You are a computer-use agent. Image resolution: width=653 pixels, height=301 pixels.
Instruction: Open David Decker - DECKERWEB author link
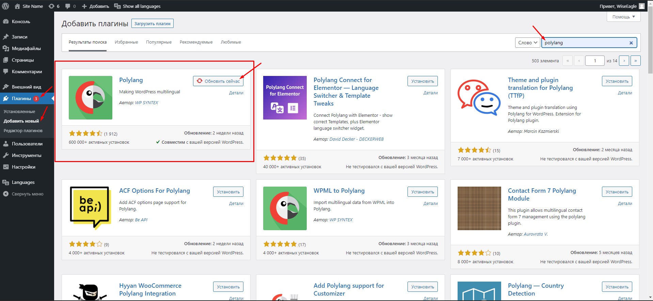tap(356, 139)
